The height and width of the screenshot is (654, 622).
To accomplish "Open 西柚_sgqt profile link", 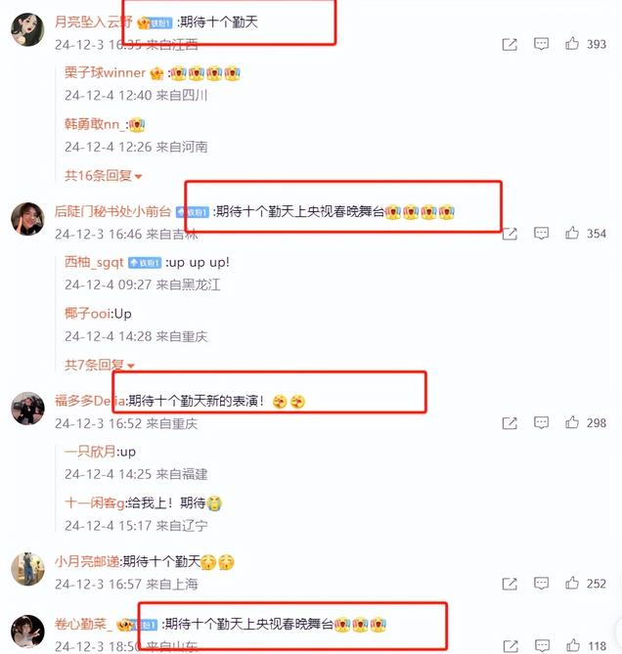I will pos(94,262).
